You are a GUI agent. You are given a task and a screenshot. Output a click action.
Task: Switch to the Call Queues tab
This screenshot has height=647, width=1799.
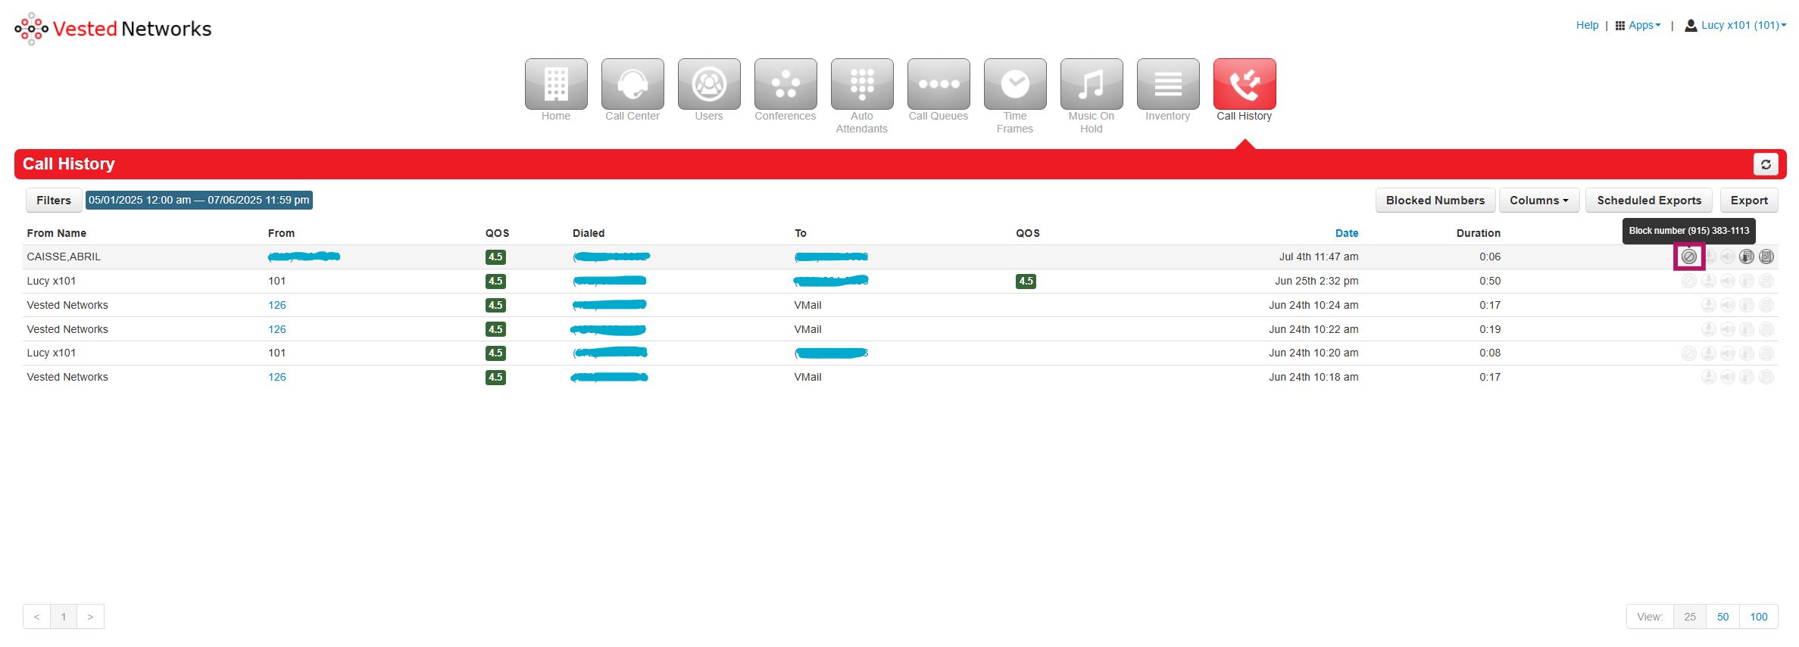[x=939, y=85]
